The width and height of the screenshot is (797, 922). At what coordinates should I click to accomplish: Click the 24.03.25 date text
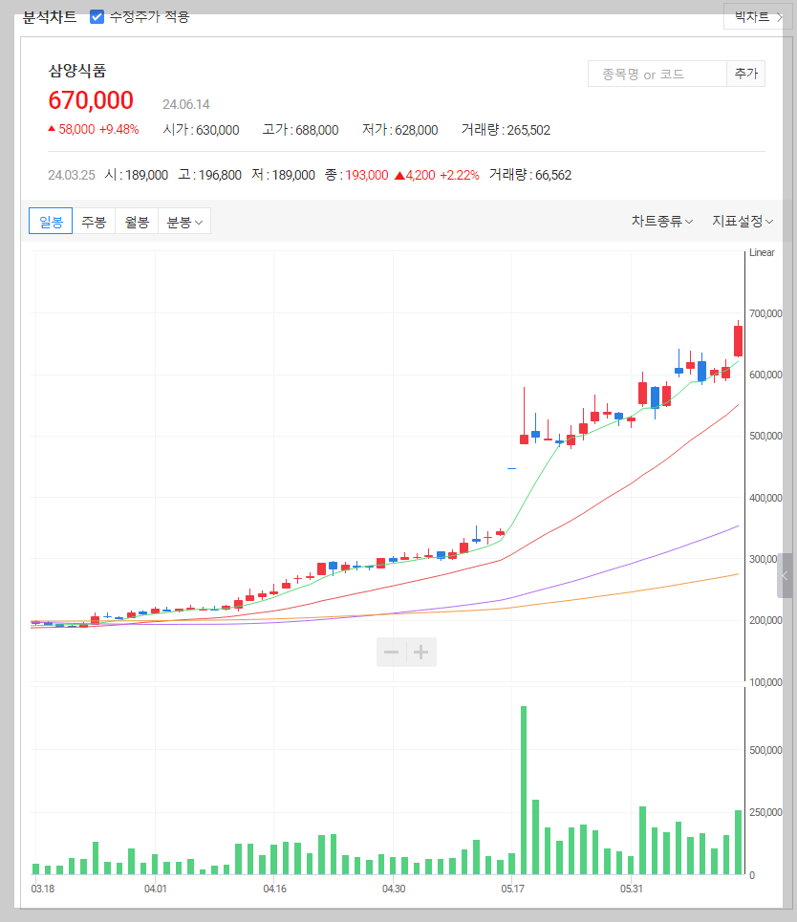[x=71, y=175]
